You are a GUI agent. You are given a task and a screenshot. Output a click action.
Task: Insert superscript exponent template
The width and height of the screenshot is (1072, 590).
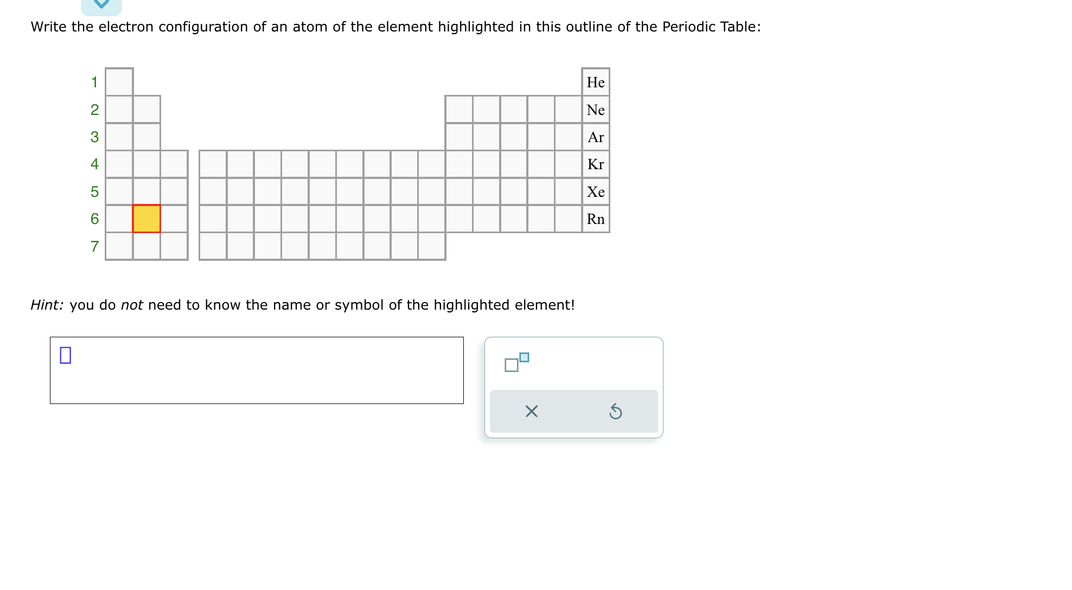click(x=516, y=362)
